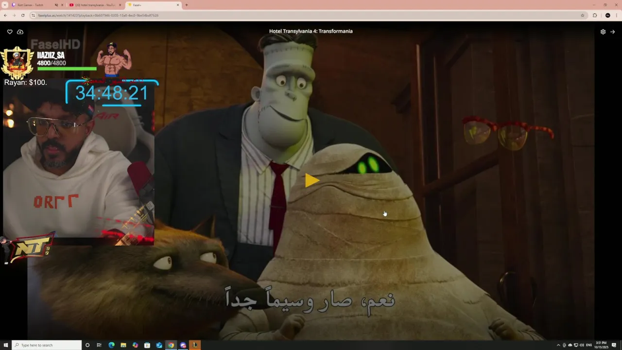Open the player settings gear
Viewport: 622px width, 350px height.
point(603,32)
